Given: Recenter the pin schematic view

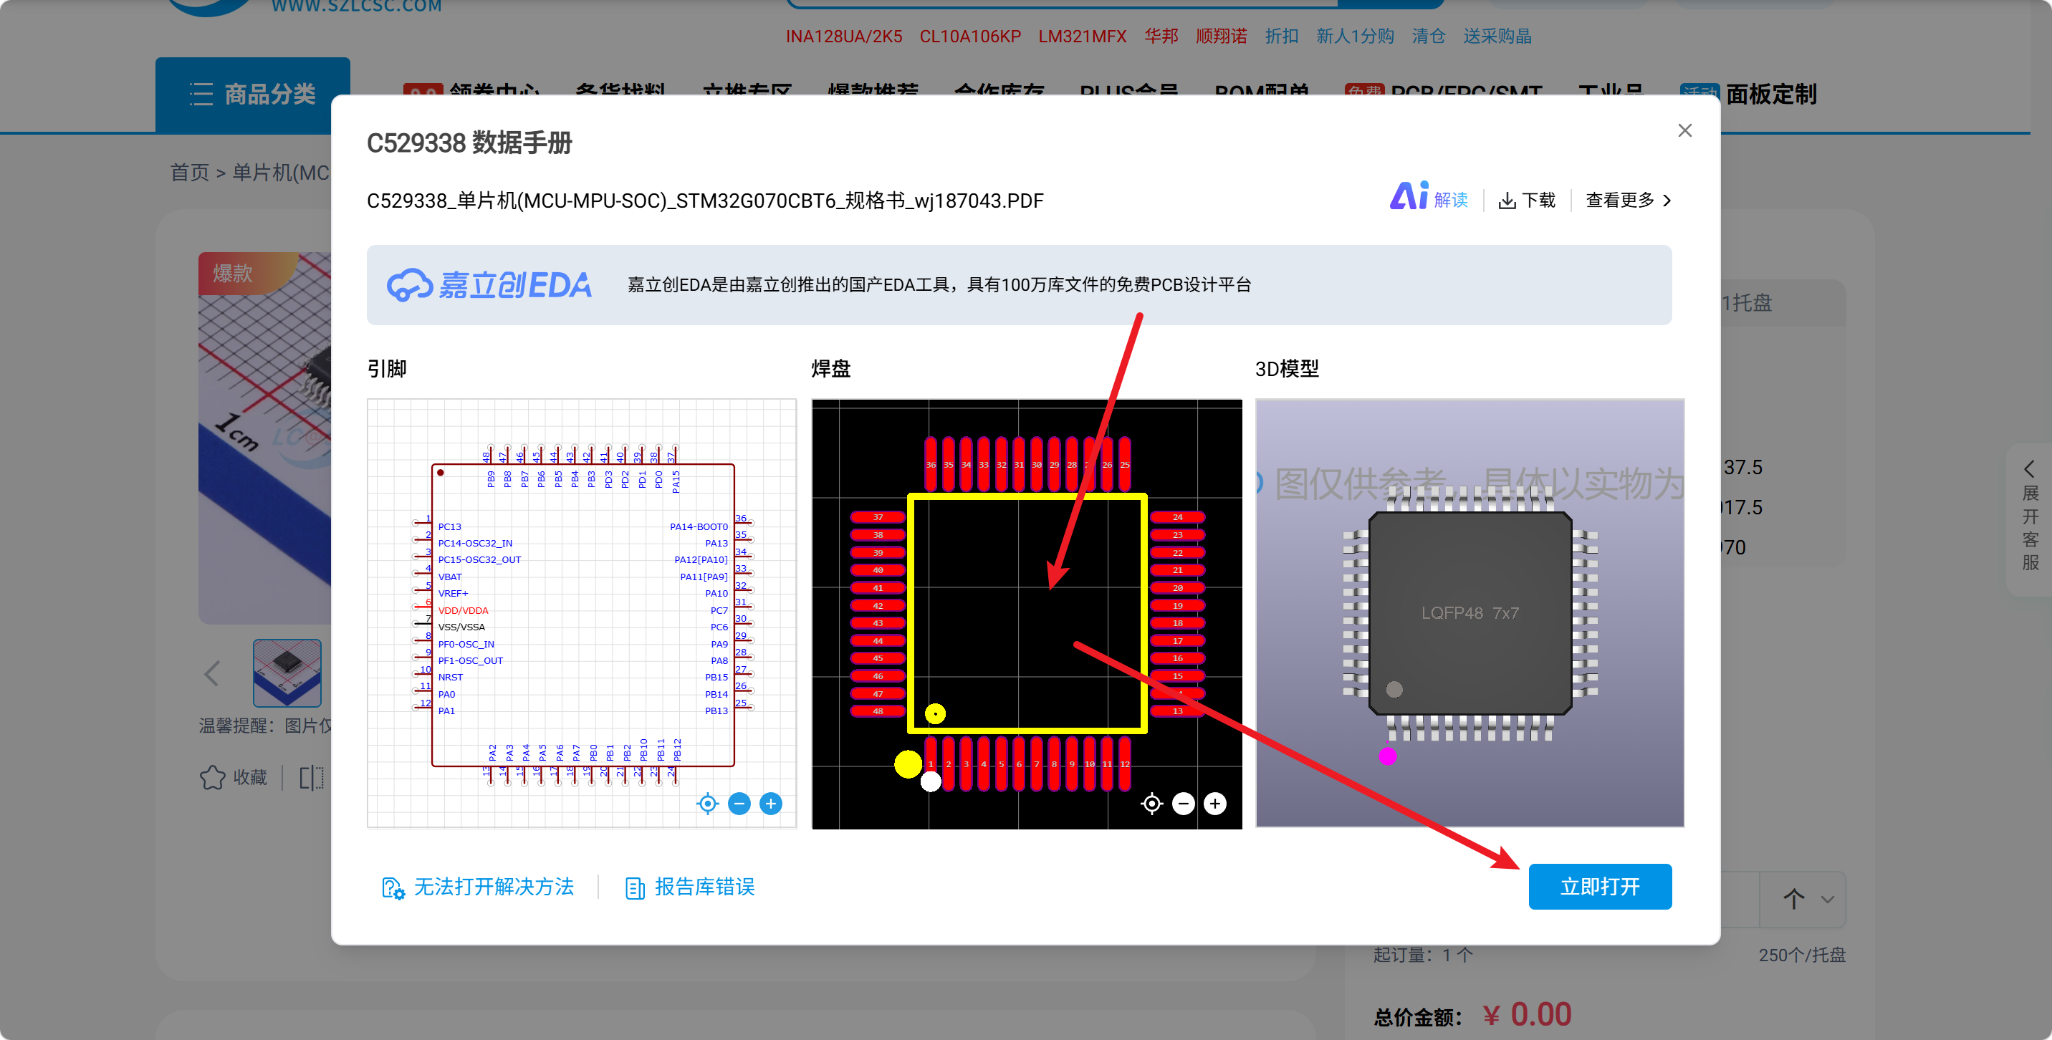Looking at the screenshot, I should tap(707, 804).
